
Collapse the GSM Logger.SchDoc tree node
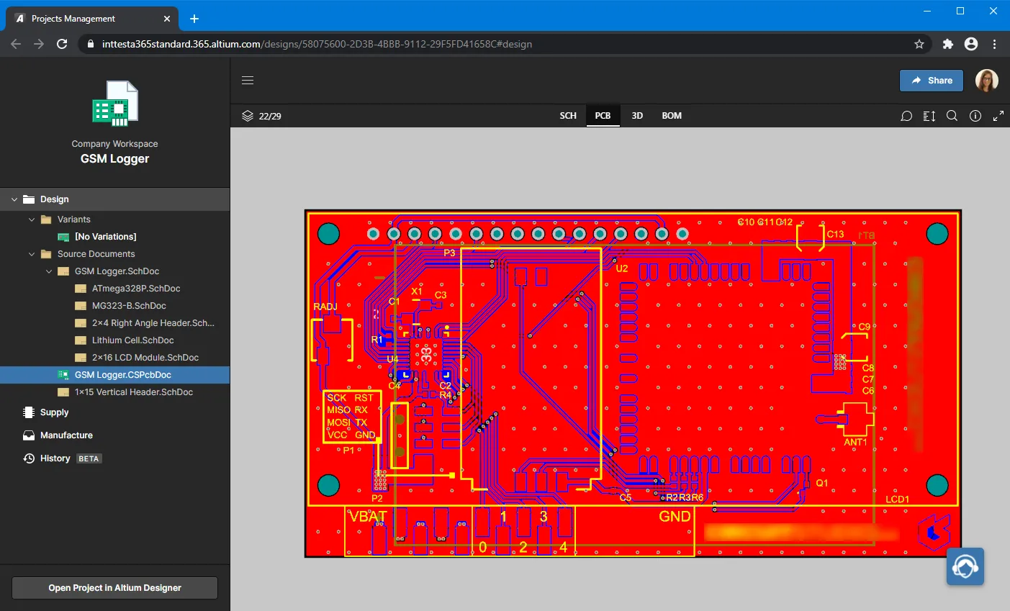click(x=49, y=271)
